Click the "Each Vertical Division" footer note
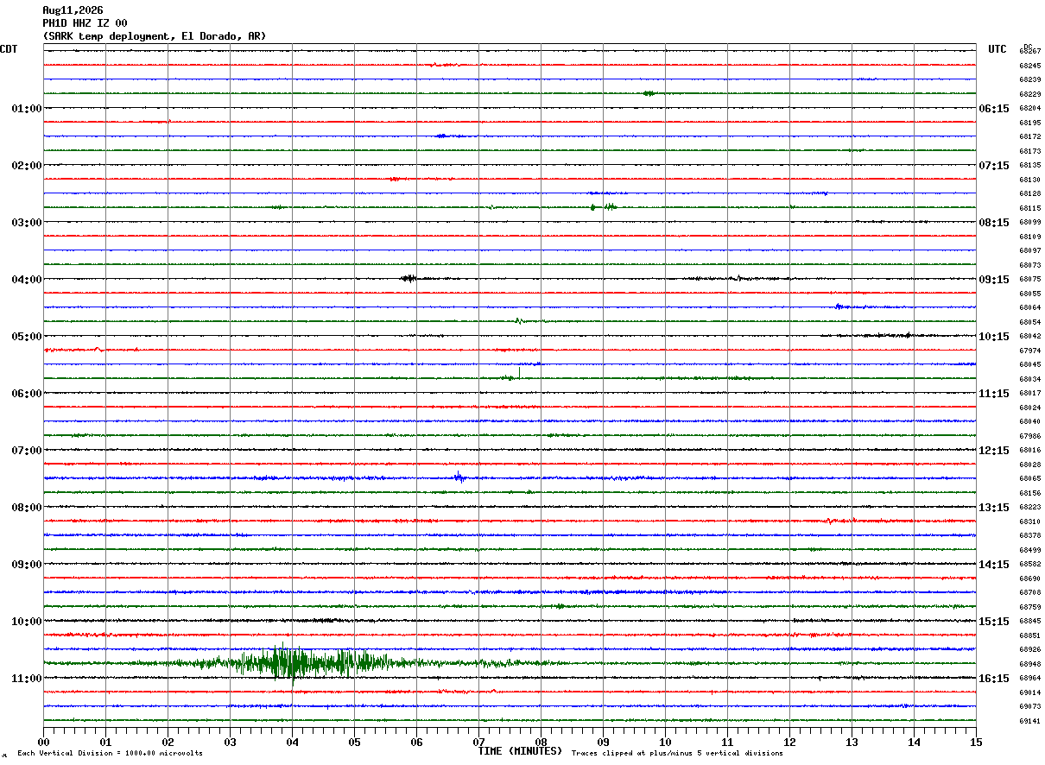Image resolution: width=1045 pixels, height=765 pixels. pos(110,753)
